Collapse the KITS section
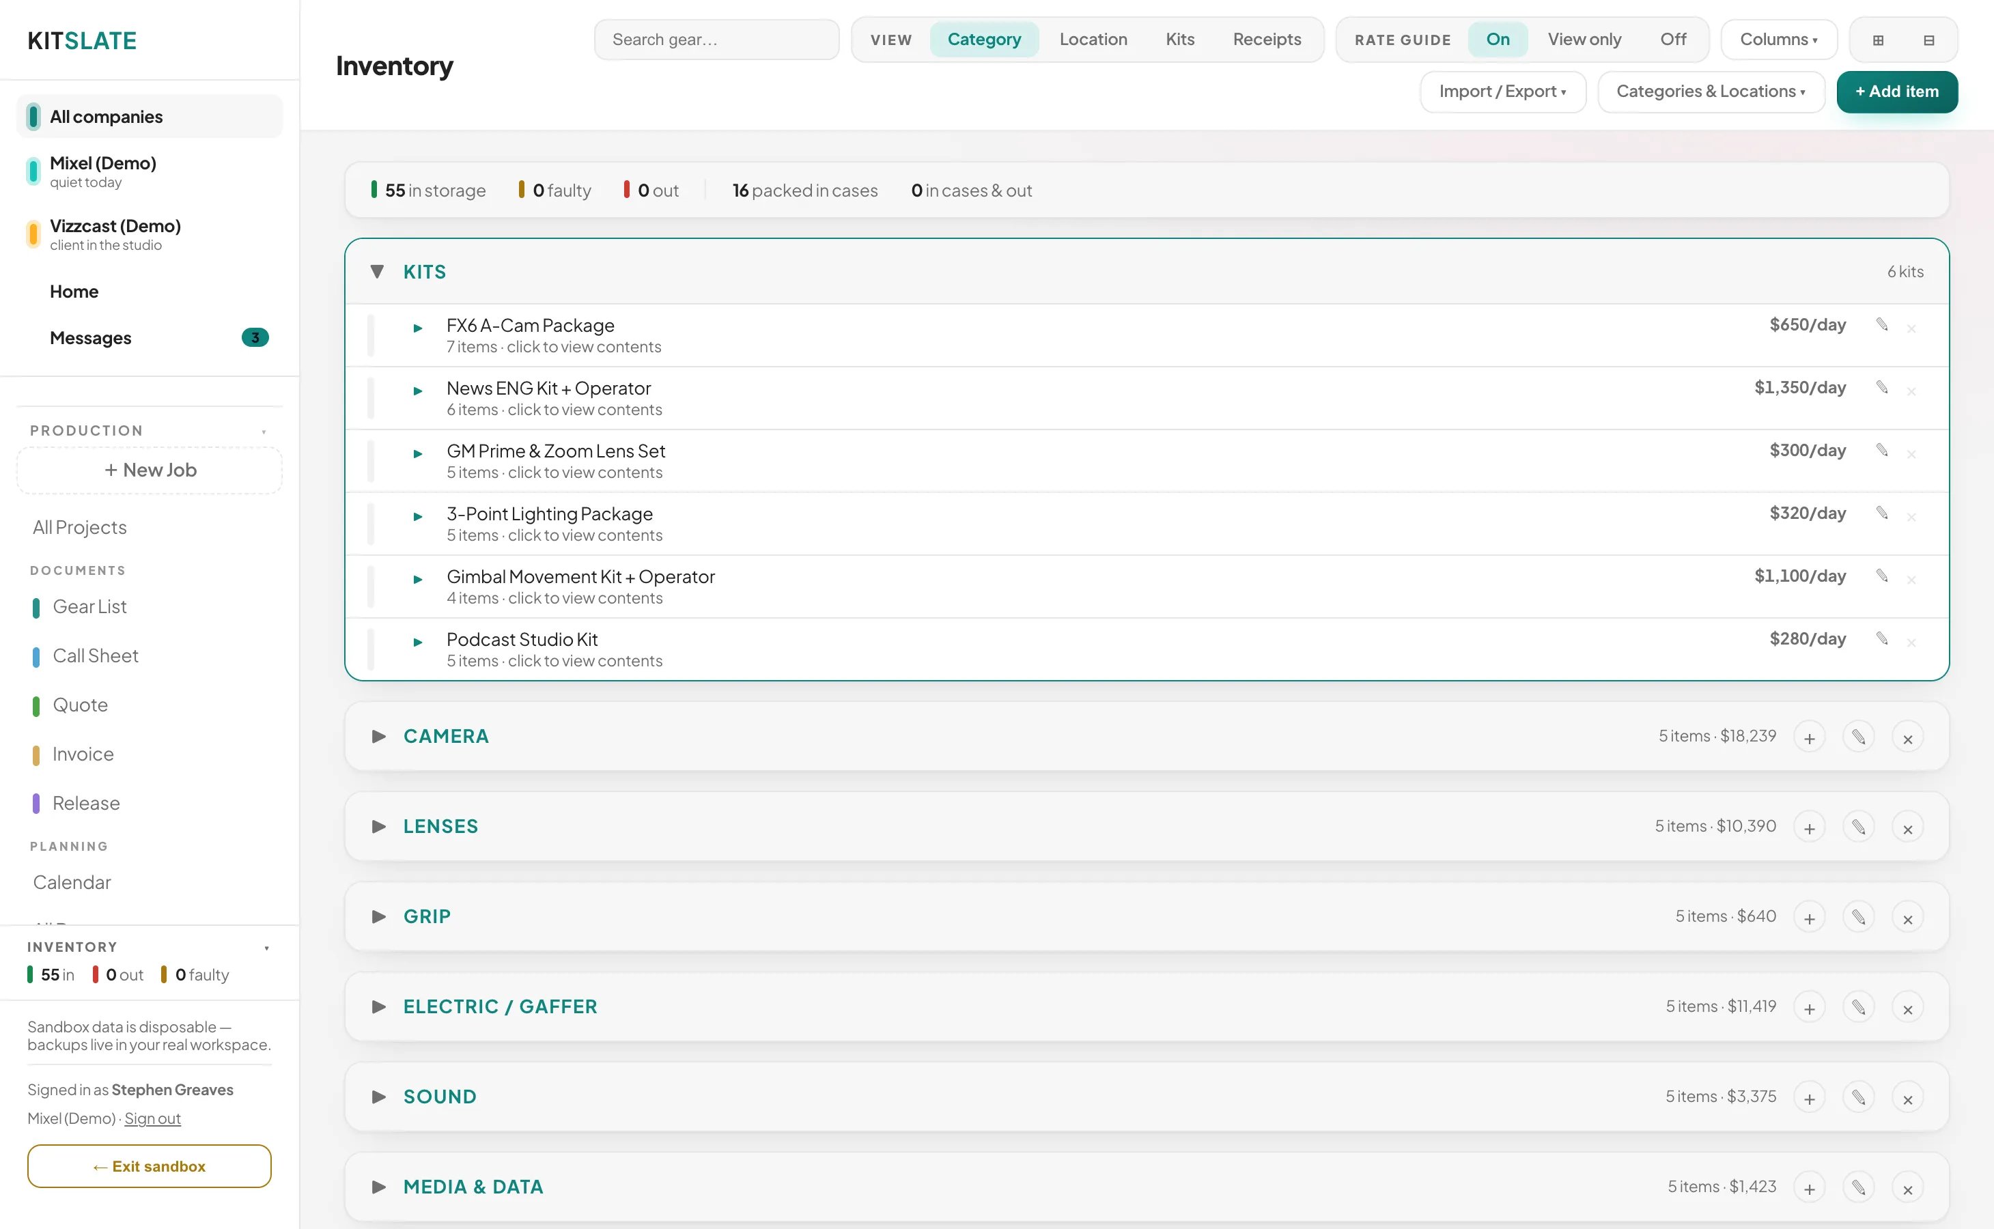1994x1229 pixels. pyautogui.click(x=377, y=272)
